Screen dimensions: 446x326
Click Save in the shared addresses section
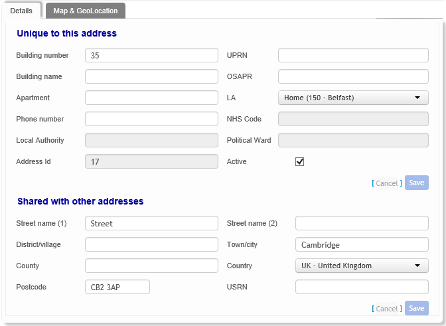[x=416, y=308]
